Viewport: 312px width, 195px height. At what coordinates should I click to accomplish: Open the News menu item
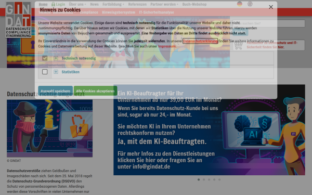coord(94,4)
